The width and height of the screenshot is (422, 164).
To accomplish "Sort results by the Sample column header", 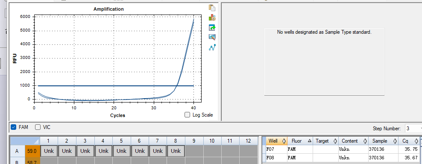I will pyautogui.click(x=383, y=141).
